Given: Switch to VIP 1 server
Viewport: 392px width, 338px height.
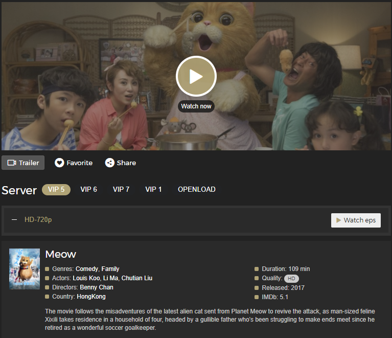Looking at the screenshot, I should [x=153, y=189].
